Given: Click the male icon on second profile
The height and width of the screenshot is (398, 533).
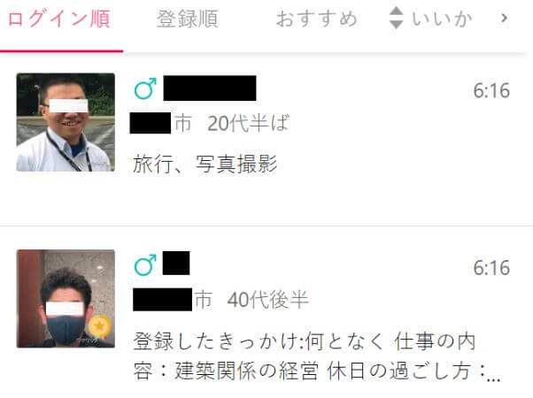Looking at the screenshot, I should click(x=145, y=264).
